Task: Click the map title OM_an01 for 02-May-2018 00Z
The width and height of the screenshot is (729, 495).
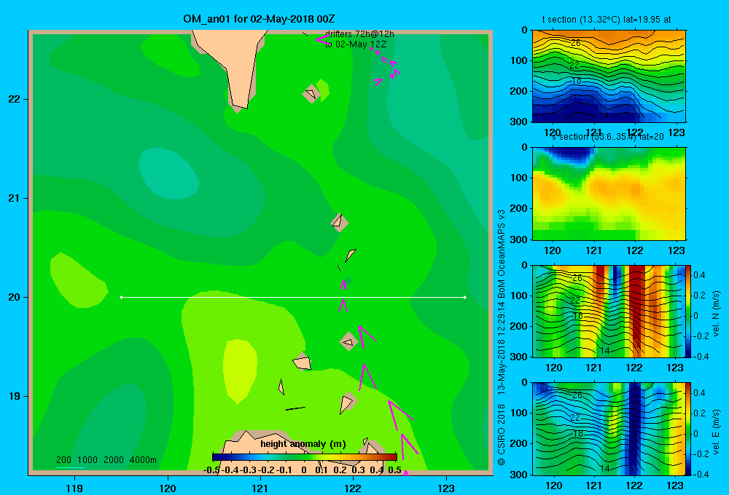Action: pyautogui.click(x=259, y=19)
